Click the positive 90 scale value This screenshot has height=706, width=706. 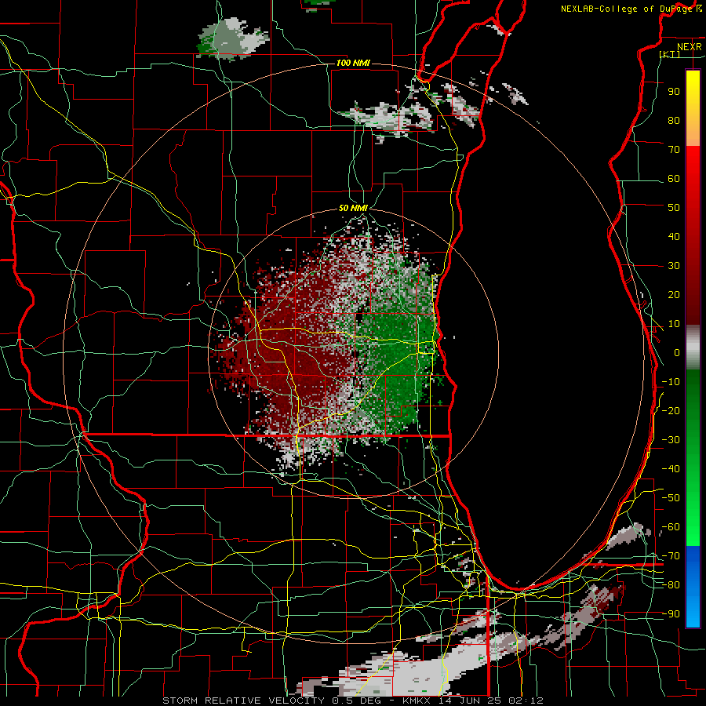coord(674,92)
